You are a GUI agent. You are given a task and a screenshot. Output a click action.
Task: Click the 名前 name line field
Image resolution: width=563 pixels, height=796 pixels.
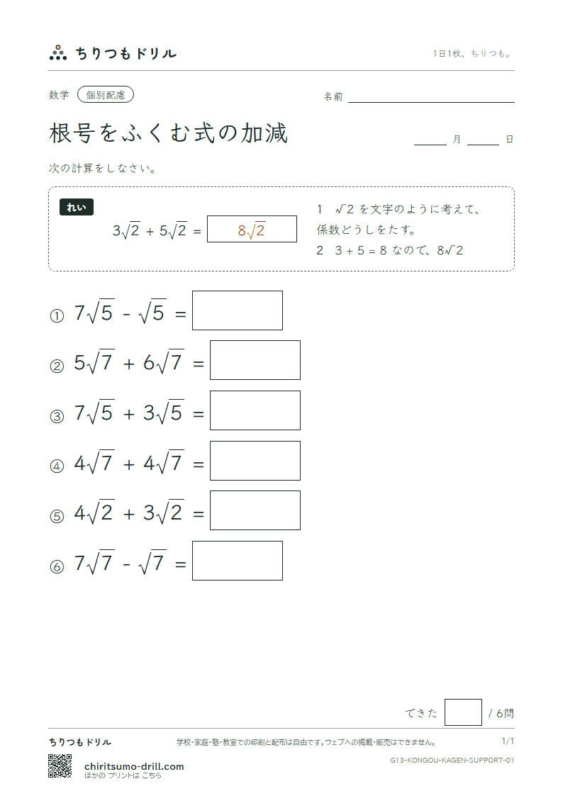coord(431,96)
